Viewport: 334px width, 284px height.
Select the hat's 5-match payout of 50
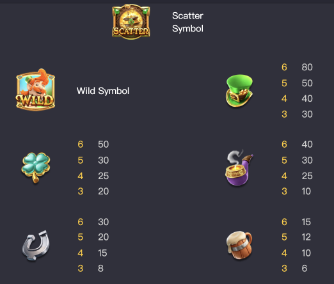(307, 83)
